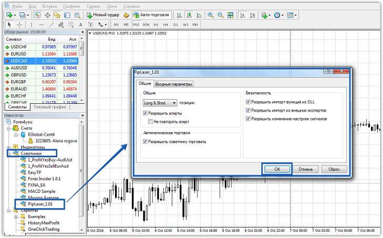Enable Не повторять алерт checkbox
This screenshot has width=383, height=238.
point(150,122)
